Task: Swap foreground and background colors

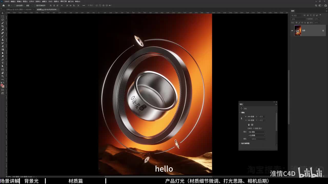Action: (x=4, y=83)
